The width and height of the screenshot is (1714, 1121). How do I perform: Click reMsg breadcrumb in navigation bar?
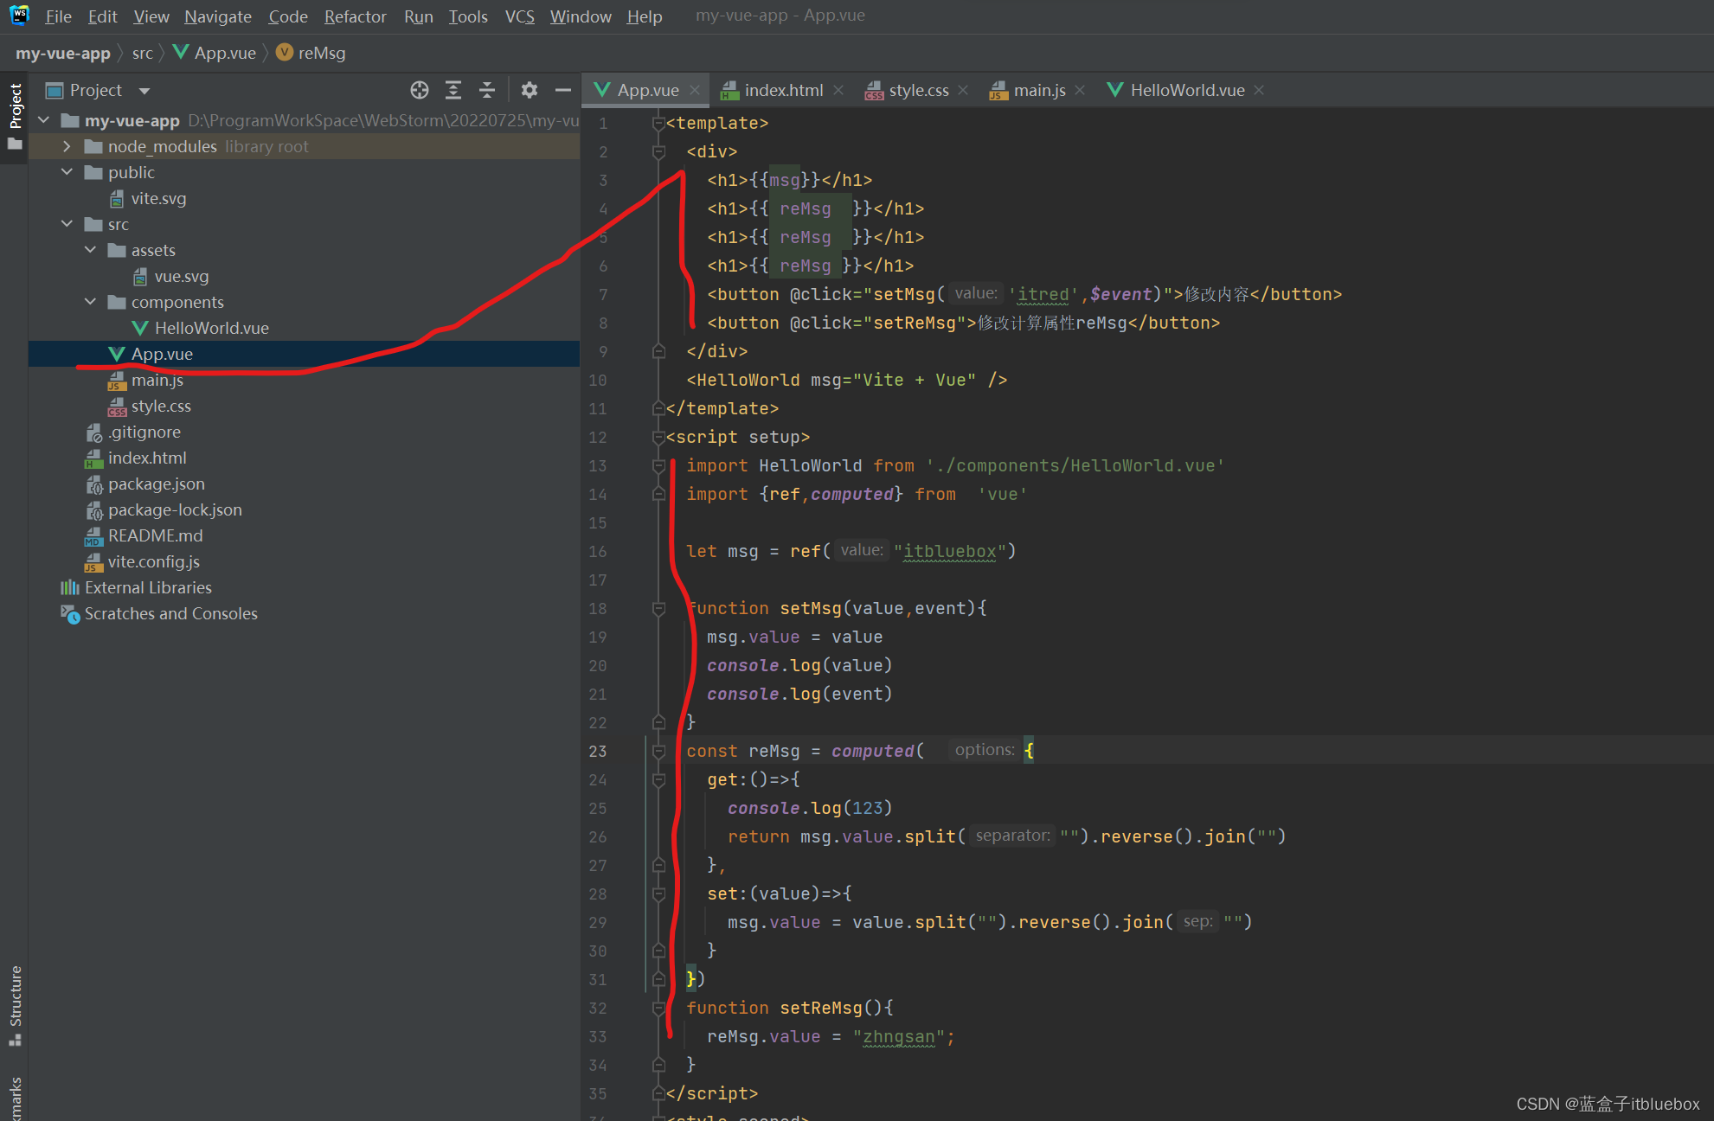tap(311, 53)
